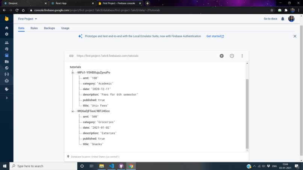This screenshot has width=303, height=170.
Task: Click the -MQ6aDjFSsxL9BTJ4Gcc key
Action: pos(93,111)
